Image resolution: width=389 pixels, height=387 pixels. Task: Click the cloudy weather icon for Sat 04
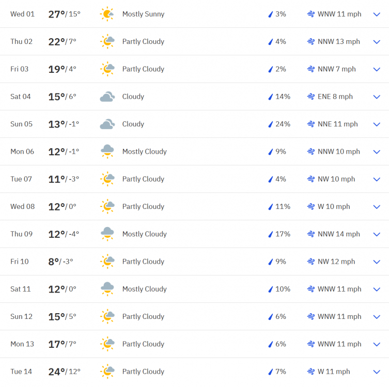[107, 96]
